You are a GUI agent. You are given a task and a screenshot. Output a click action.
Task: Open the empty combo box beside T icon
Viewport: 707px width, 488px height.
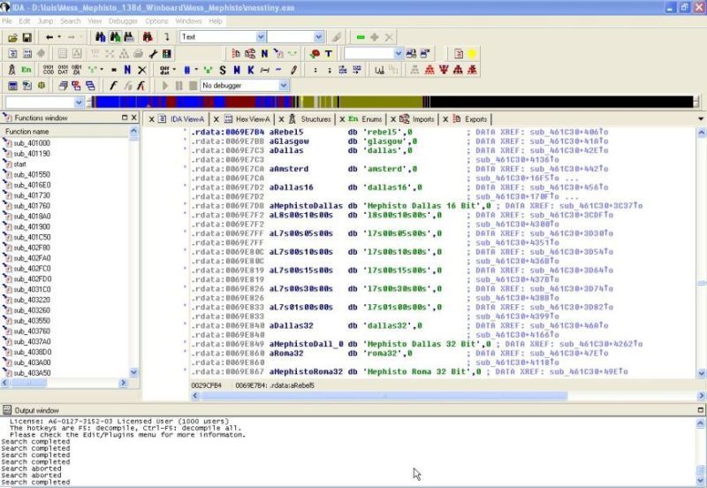coord(399,54)
